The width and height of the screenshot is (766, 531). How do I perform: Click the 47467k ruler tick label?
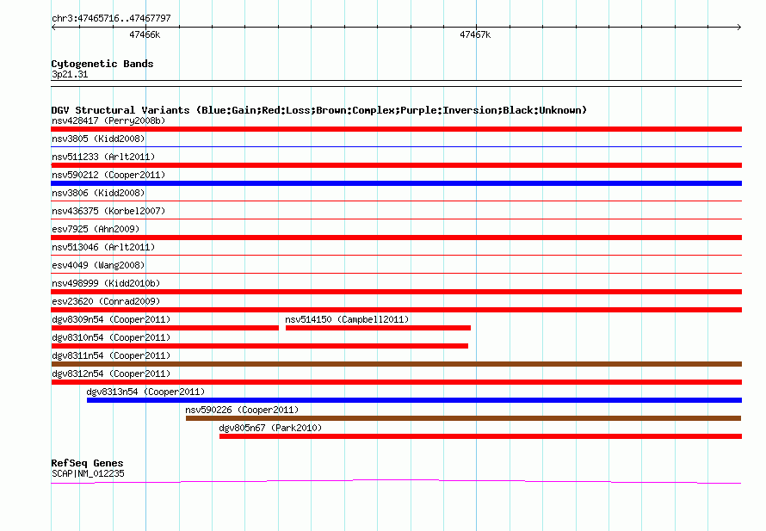pos(475,34)
